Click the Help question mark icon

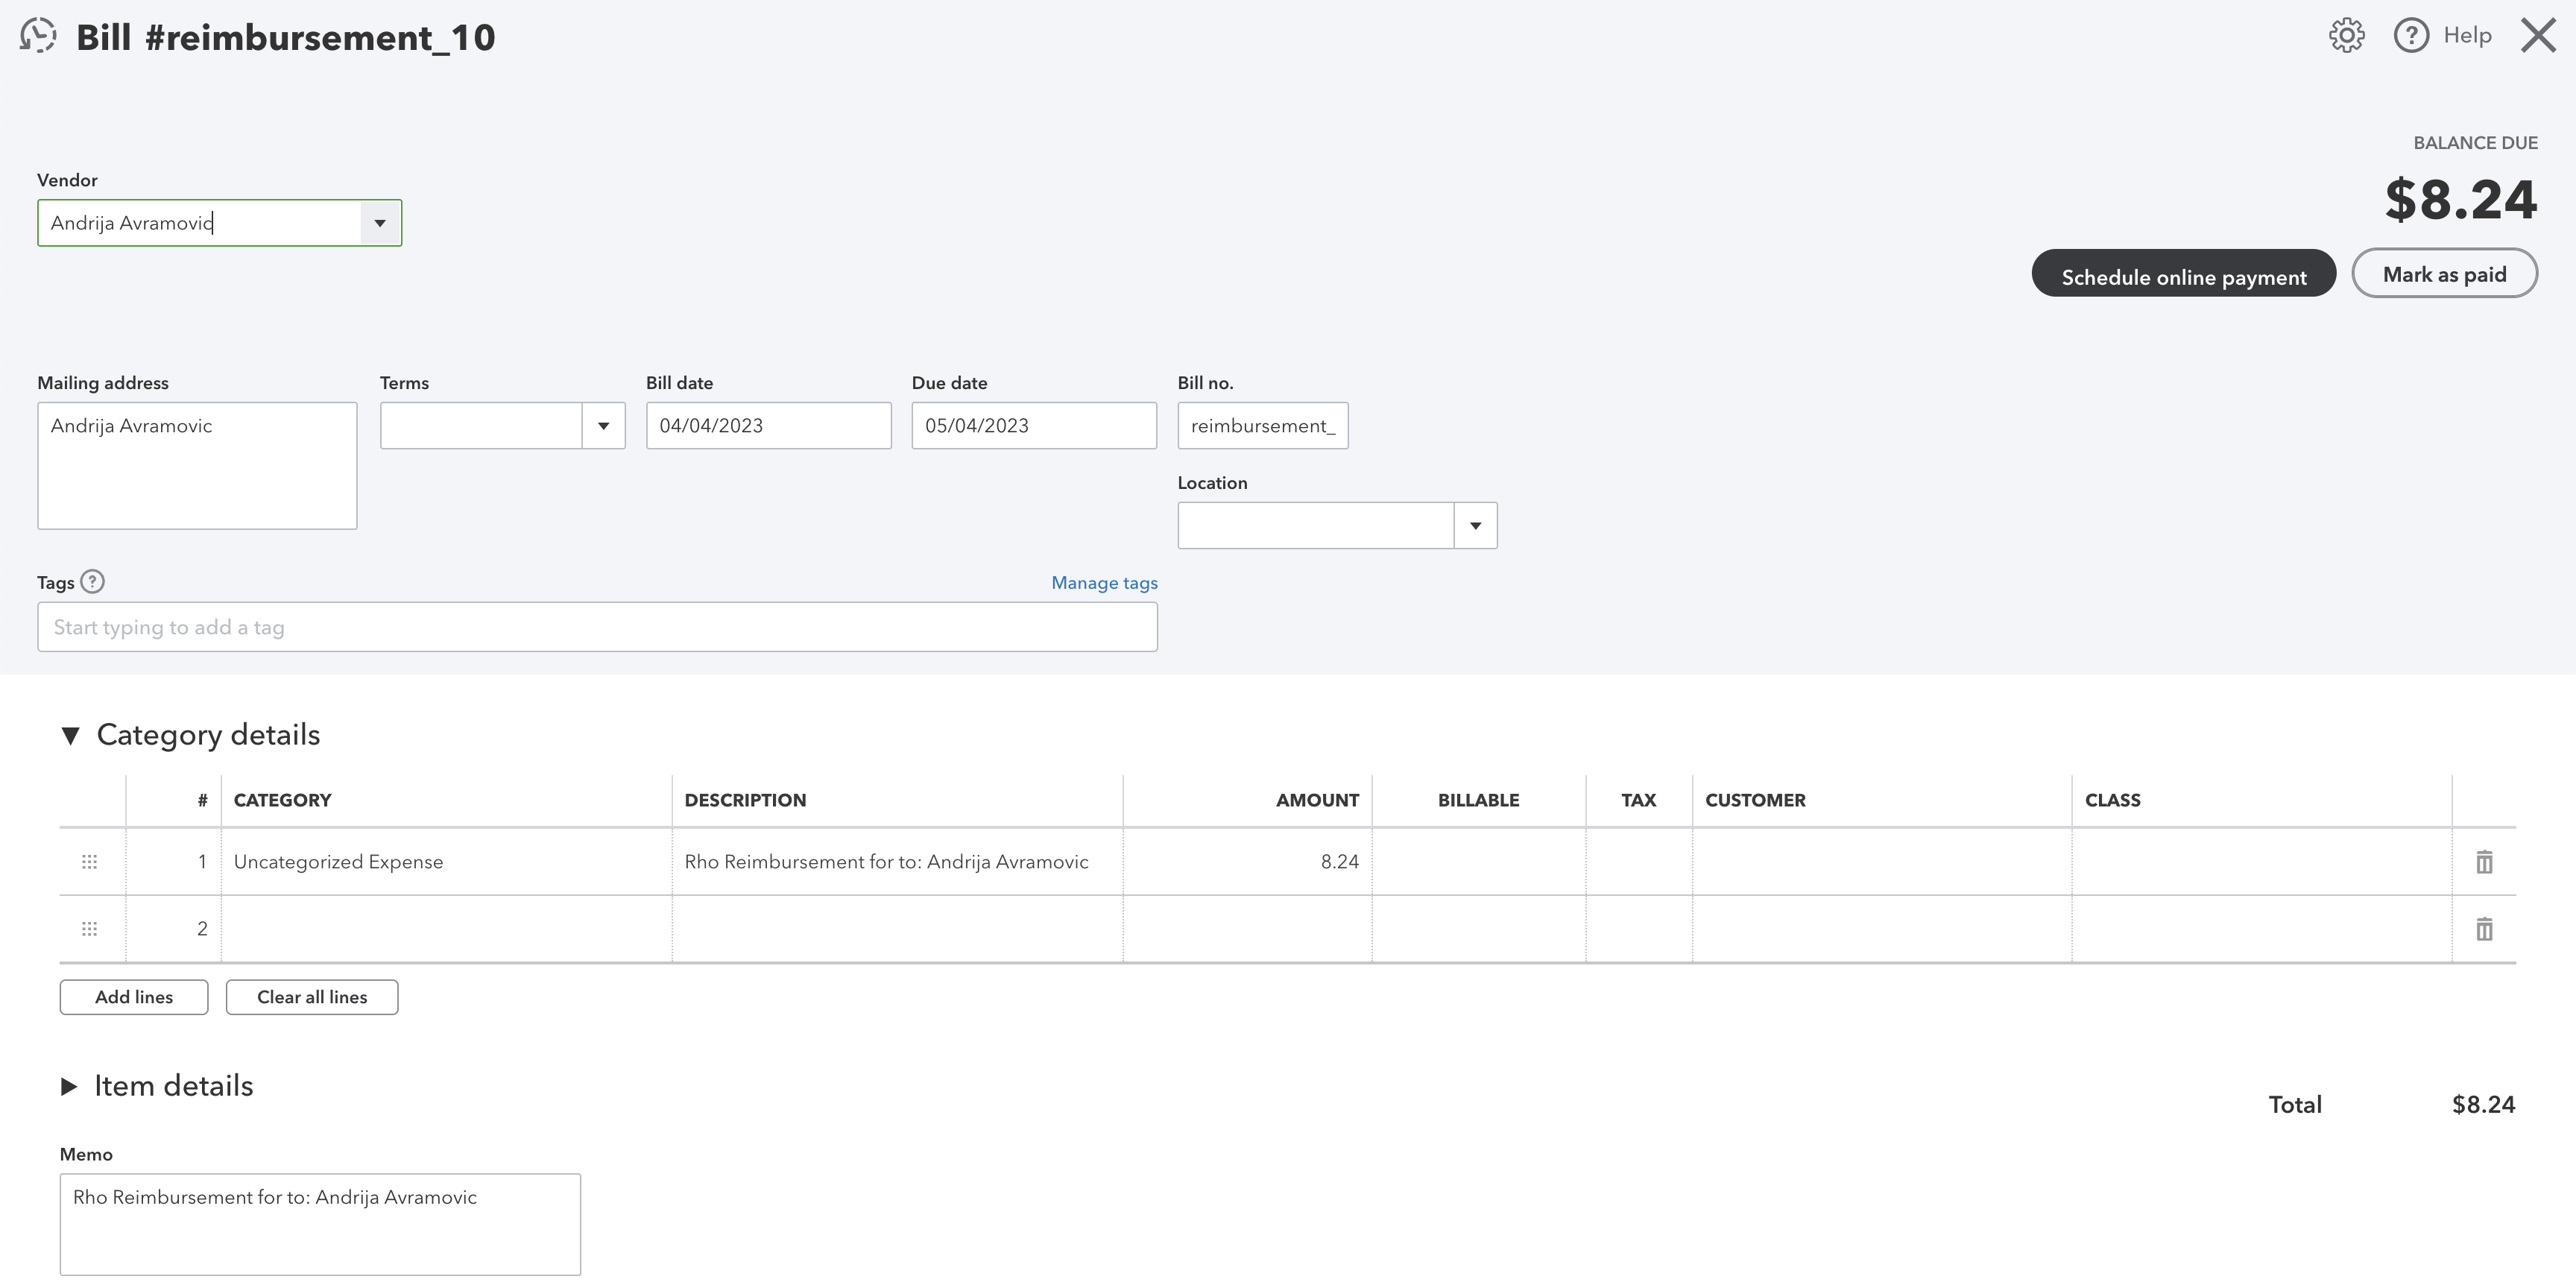point(2411,35)
